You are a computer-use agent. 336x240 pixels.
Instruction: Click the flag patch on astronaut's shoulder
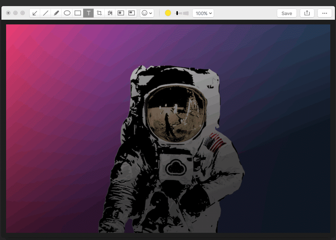tap(214, 142)
